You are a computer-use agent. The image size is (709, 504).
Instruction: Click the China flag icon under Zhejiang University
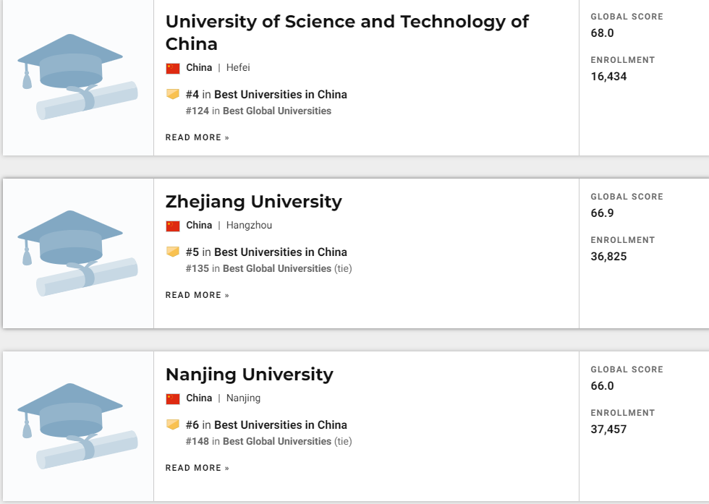pyautogui.click(x=173, y=226)
